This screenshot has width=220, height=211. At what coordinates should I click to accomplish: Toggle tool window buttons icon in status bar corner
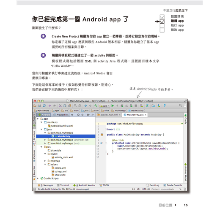34,189
